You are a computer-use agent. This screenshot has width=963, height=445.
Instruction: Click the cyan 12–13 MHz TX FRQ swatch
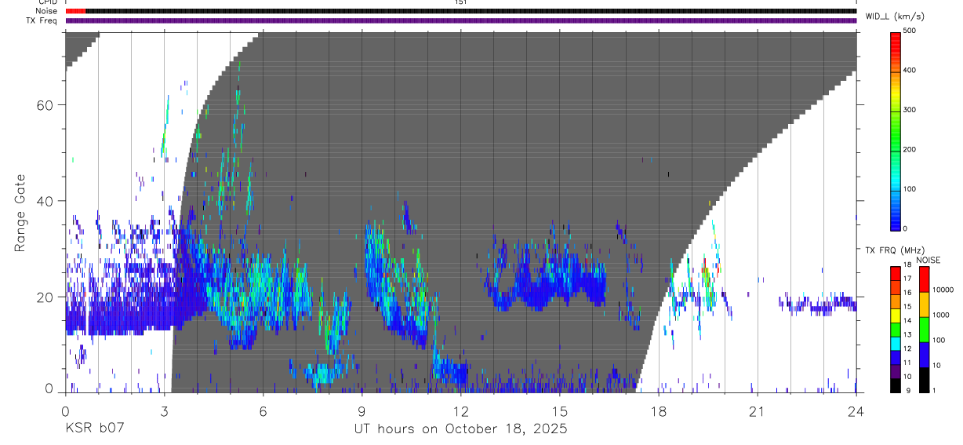896,343
